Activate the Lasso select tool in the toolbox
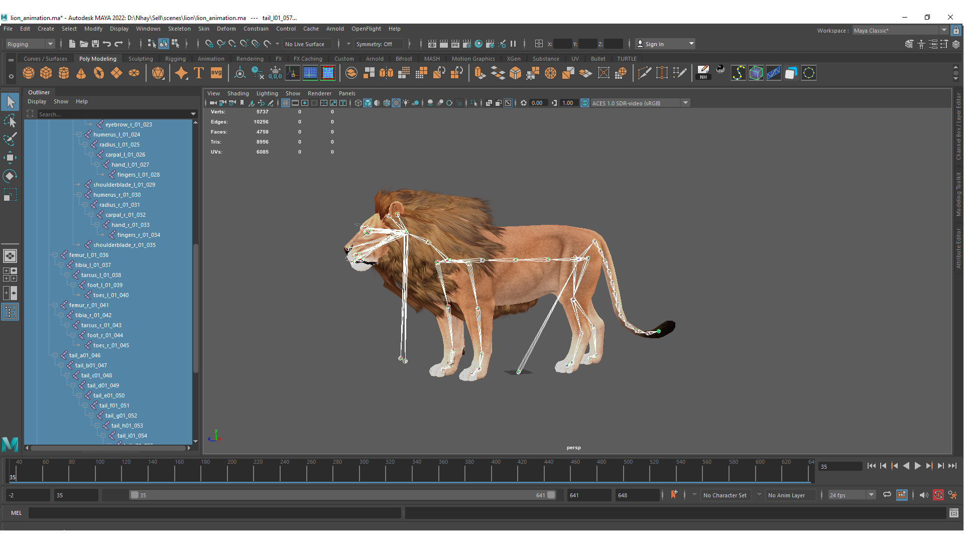 10,121
